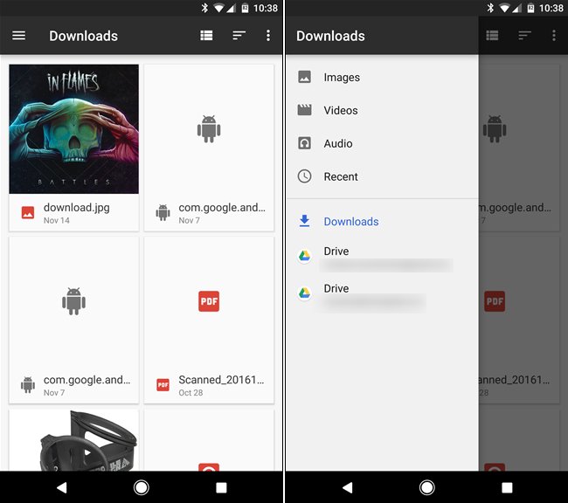
Task: Tap Recents button in left screen navigation bar
Action: coord(221,487)
